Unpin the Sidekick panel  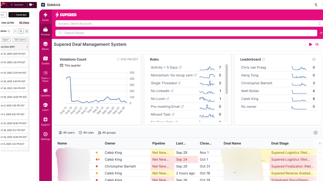coord(316,5)
